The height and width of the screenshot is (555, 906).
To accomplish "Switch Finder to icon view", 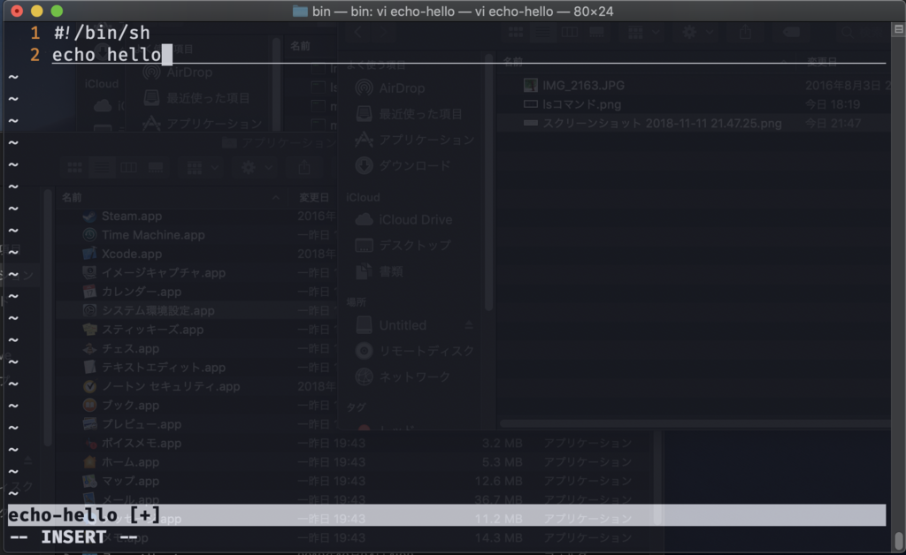I will click(515, 32).
